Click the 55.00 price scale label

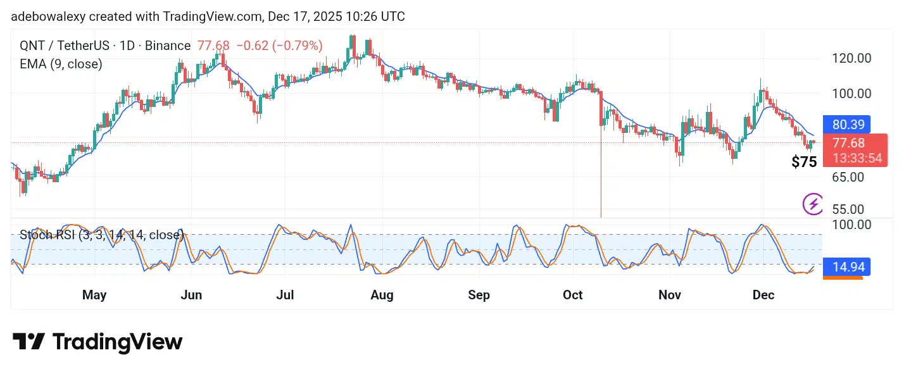pos(847,209)
